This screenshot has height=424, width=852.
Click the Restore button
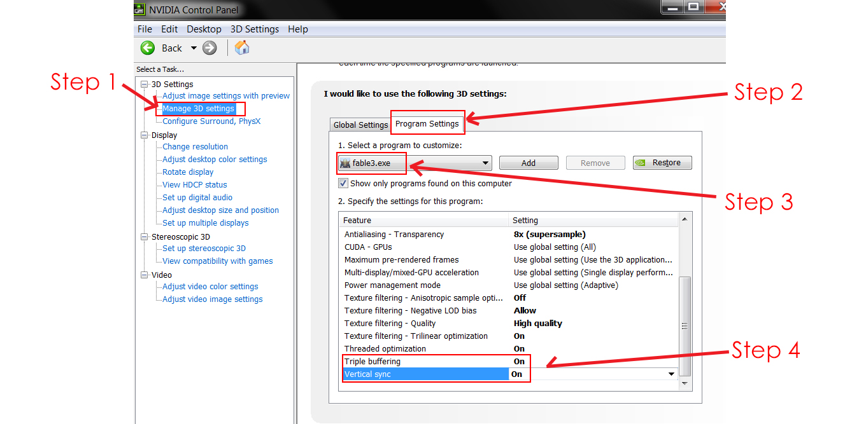[x=662, y=163]
